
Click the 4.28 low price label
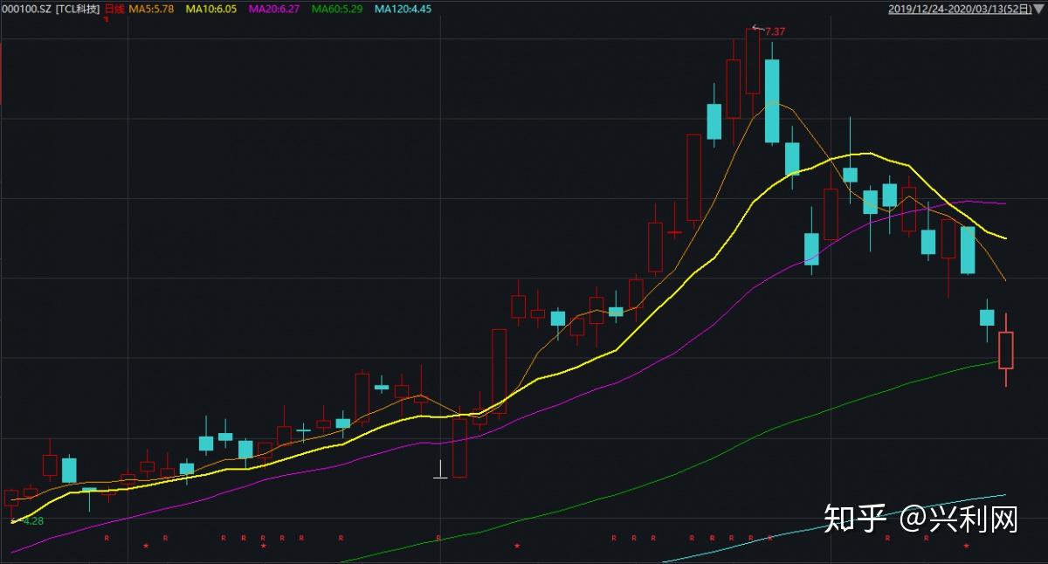pos(33,521)
